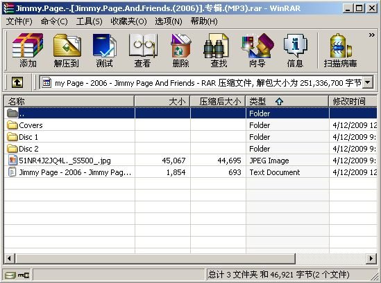The image size is (381, 283).
Task: Click the JPEG Image type cell
Action: [269, 161]
